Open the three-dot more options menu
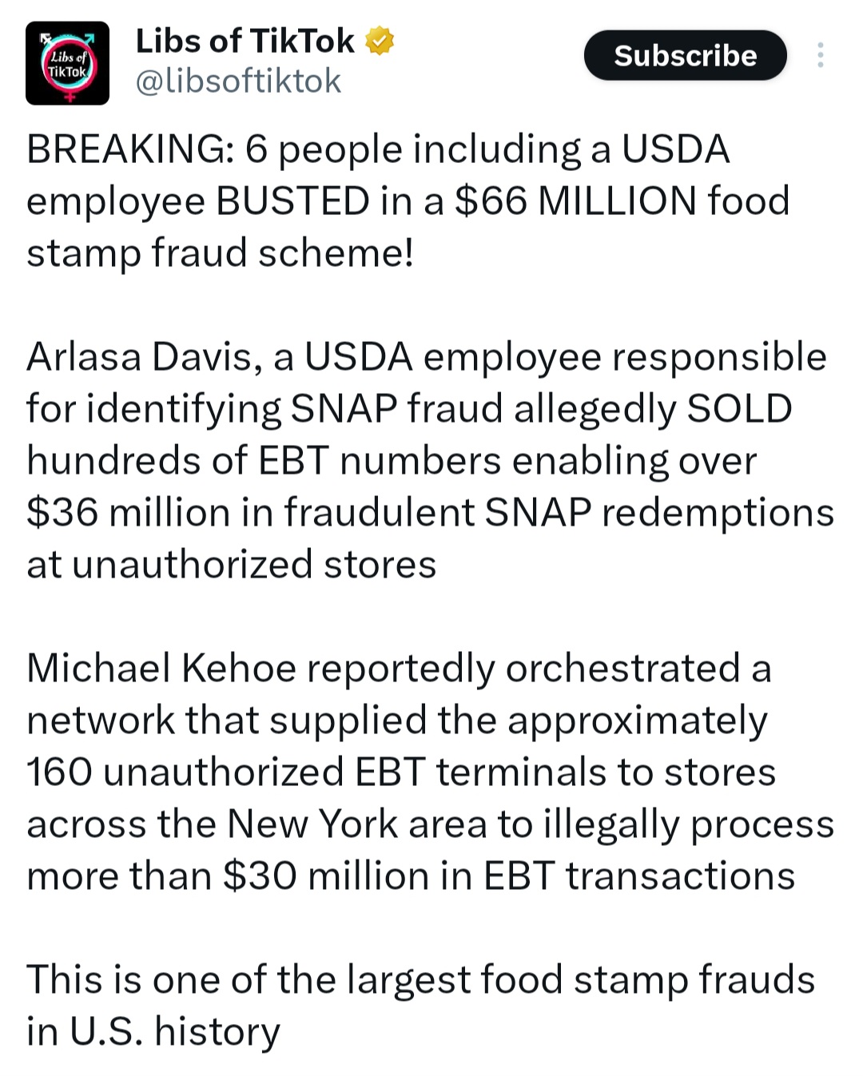 click(x=820, y=55)
